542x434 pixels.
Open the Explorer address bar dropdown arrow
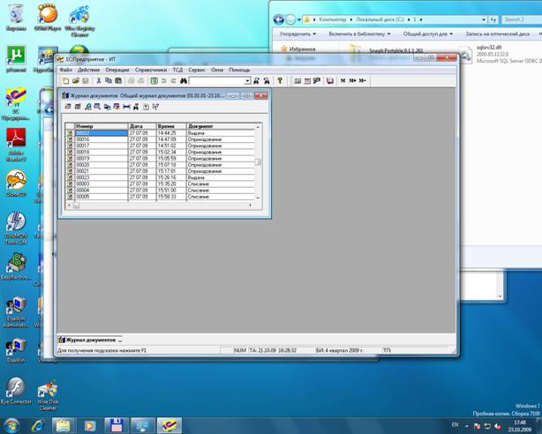484,19
